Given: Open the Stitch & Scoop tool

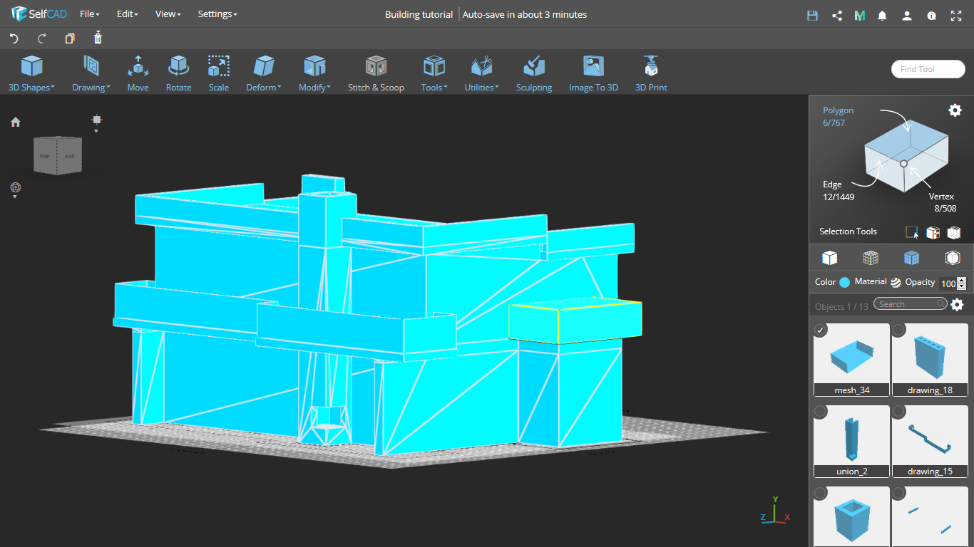Looking at the screenshot, I should pyautogui.click(x=376, y=74).
